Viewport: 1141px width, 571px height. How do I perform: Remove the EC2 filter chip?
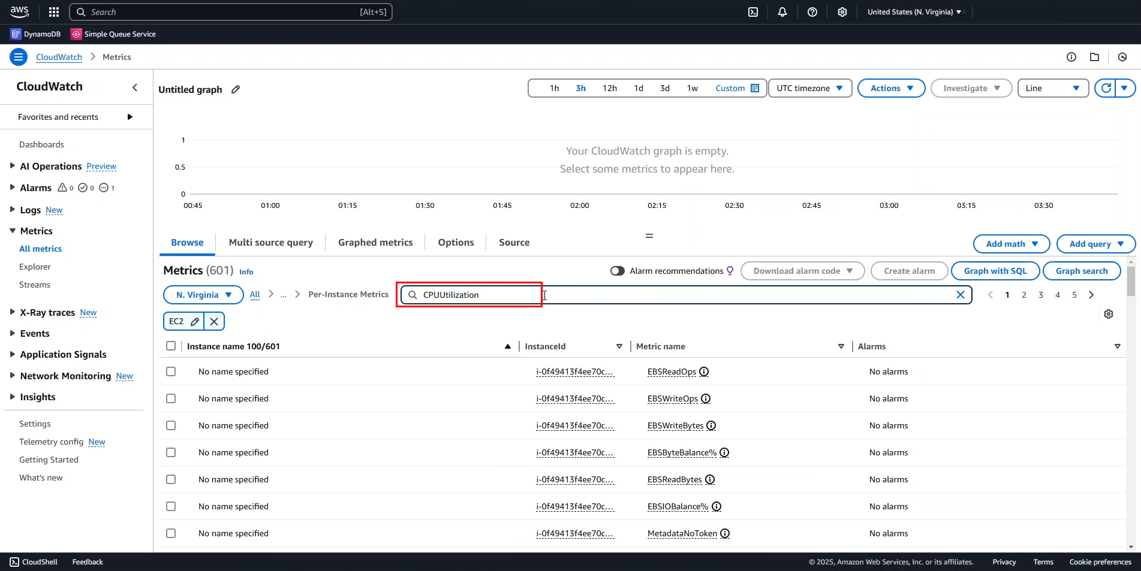coord(214,322)
